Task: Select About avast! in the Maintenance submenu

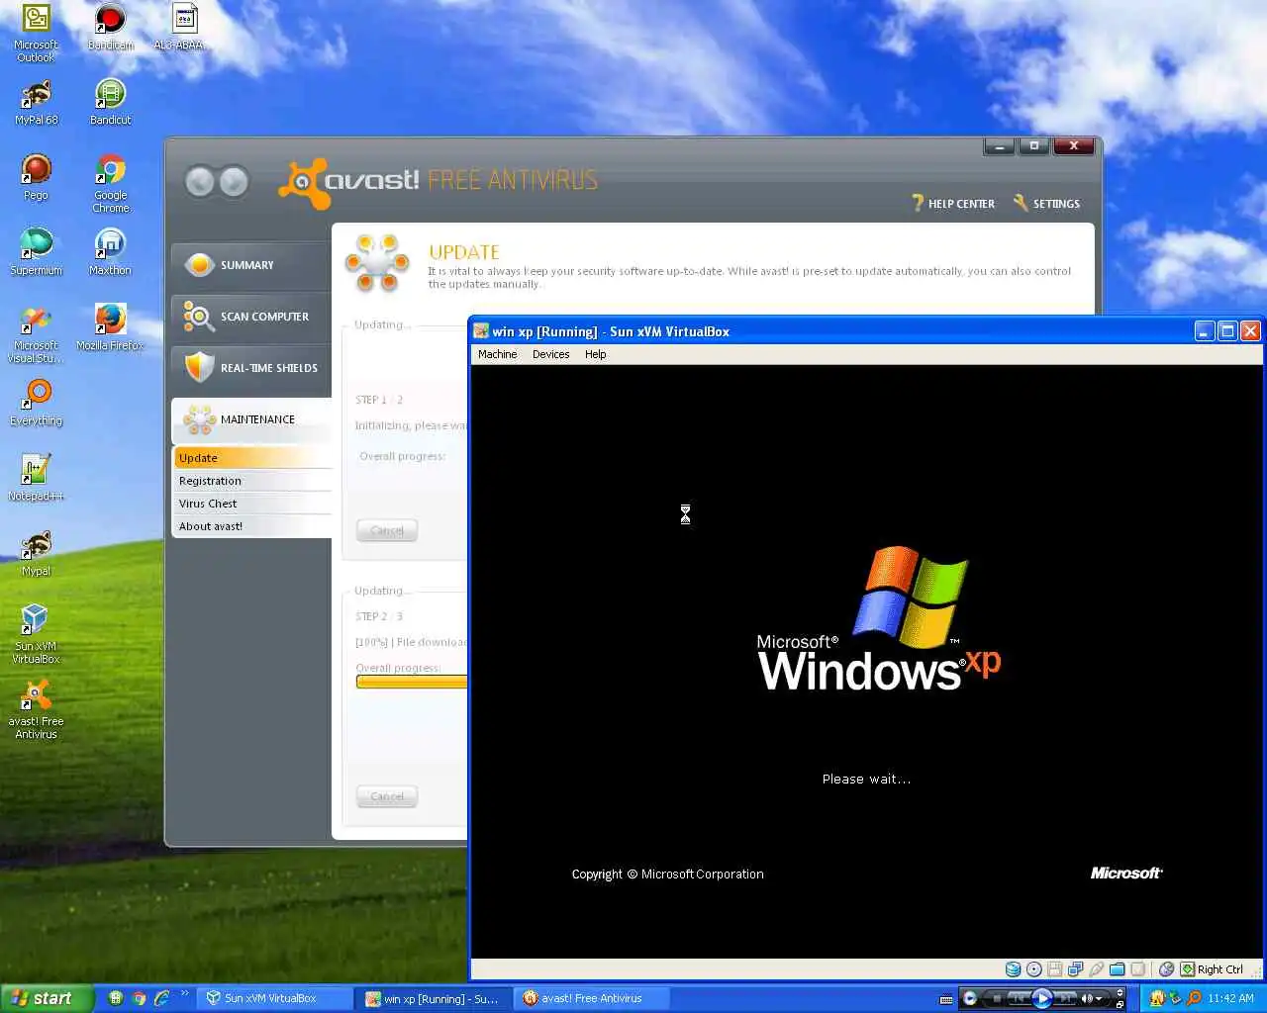Action: click(252, 526)
